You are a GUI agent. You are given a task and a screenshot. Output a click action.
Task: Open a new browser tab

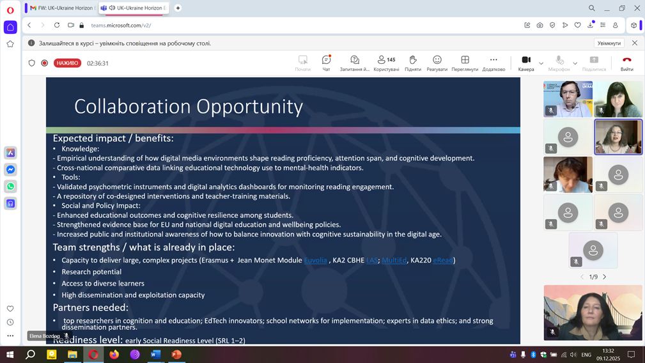(178, 8)
